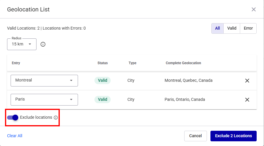Click the Valid status badge for Paris
Viewport: 264px width, 146px height.
click(102, 99)
